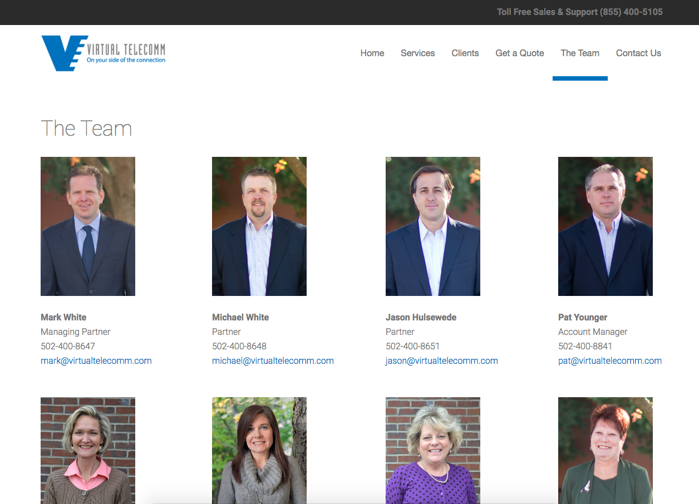Select The Team navigation tab
This screenshot has height=504, width=699.
pyautogui.click(x=580, y=53)
